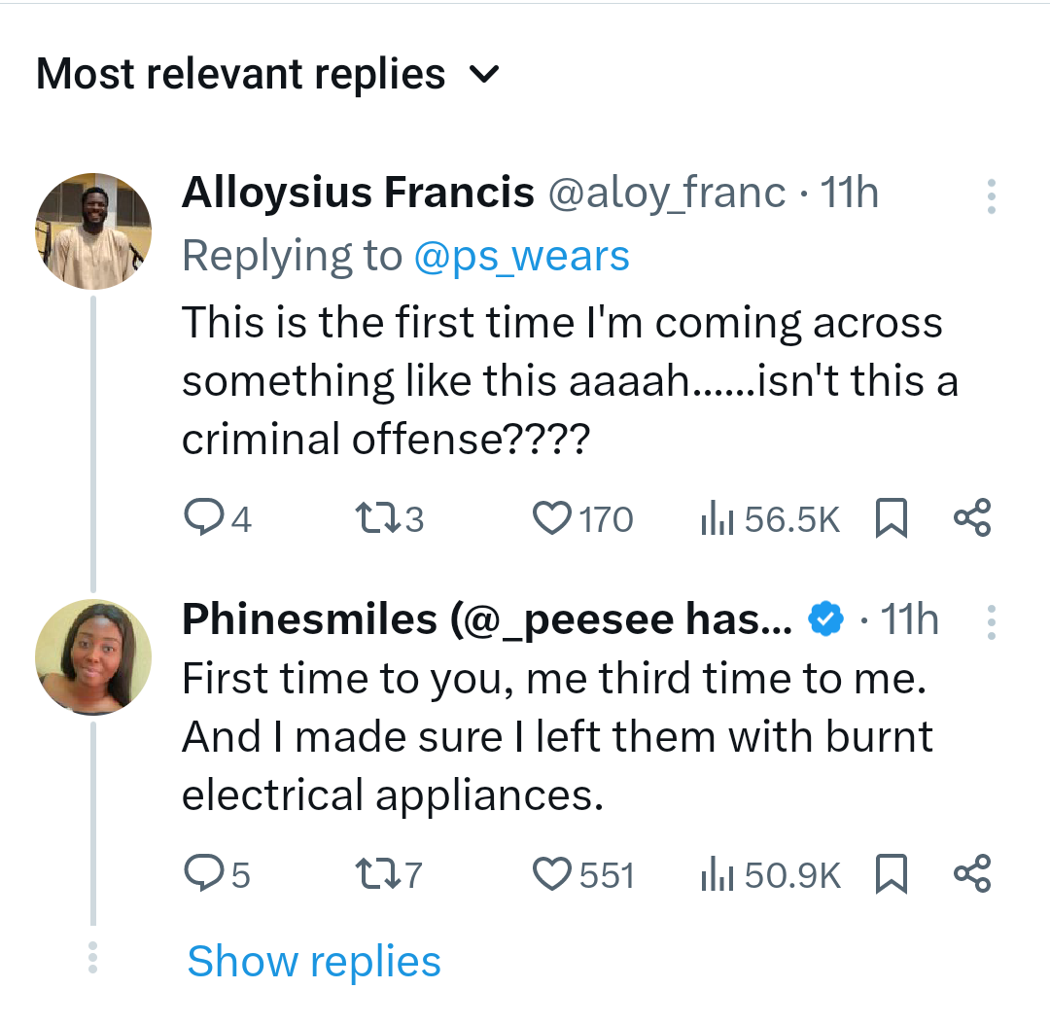Screen dimensions: 1050x1024
Task: Expand the thread with Show replies
Action: (x=314, y=961)
